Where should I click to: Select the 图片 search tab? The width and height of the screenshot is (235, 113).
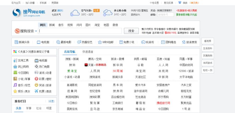(88, 25)
